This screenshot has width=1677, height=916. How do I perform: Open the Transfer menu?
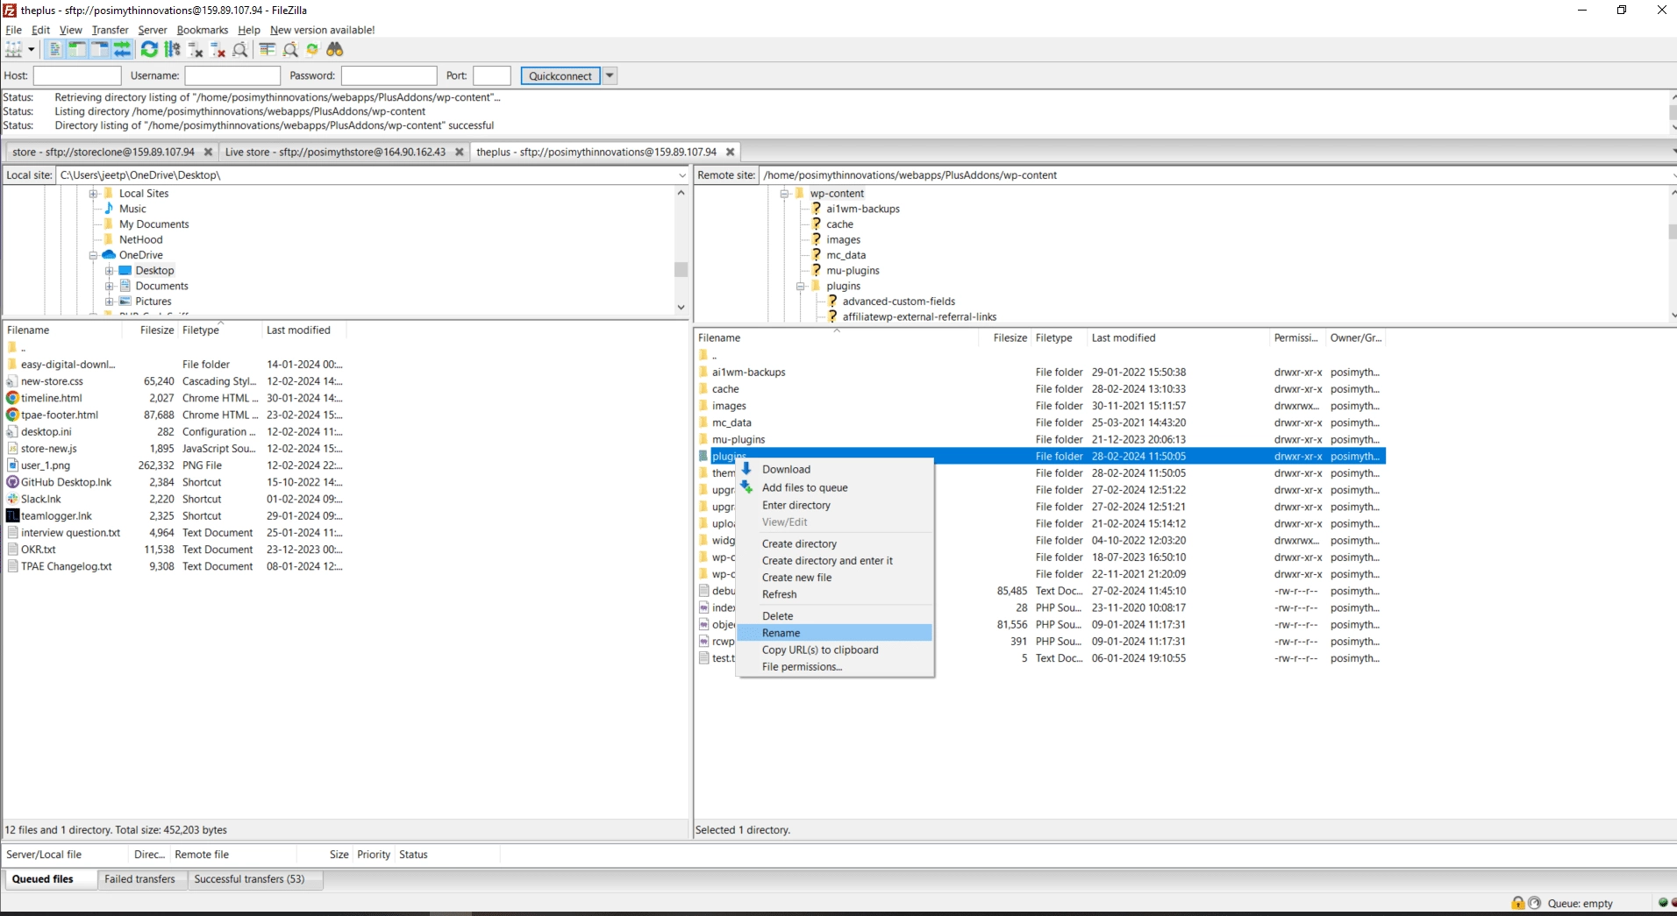pos(109,29)
